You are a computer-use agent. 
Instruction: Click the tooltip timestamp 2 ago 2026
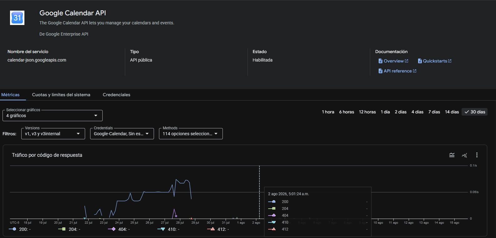tap(289, 194)
